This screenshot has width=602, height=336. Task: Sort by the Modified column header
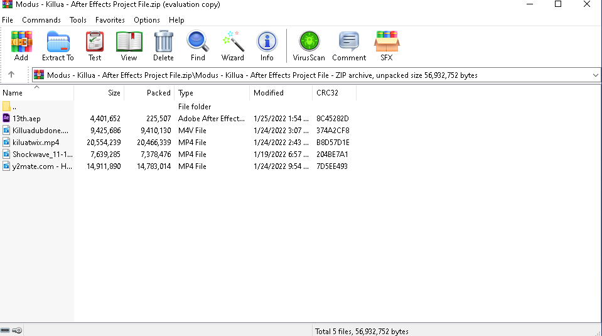coord(281,92)
